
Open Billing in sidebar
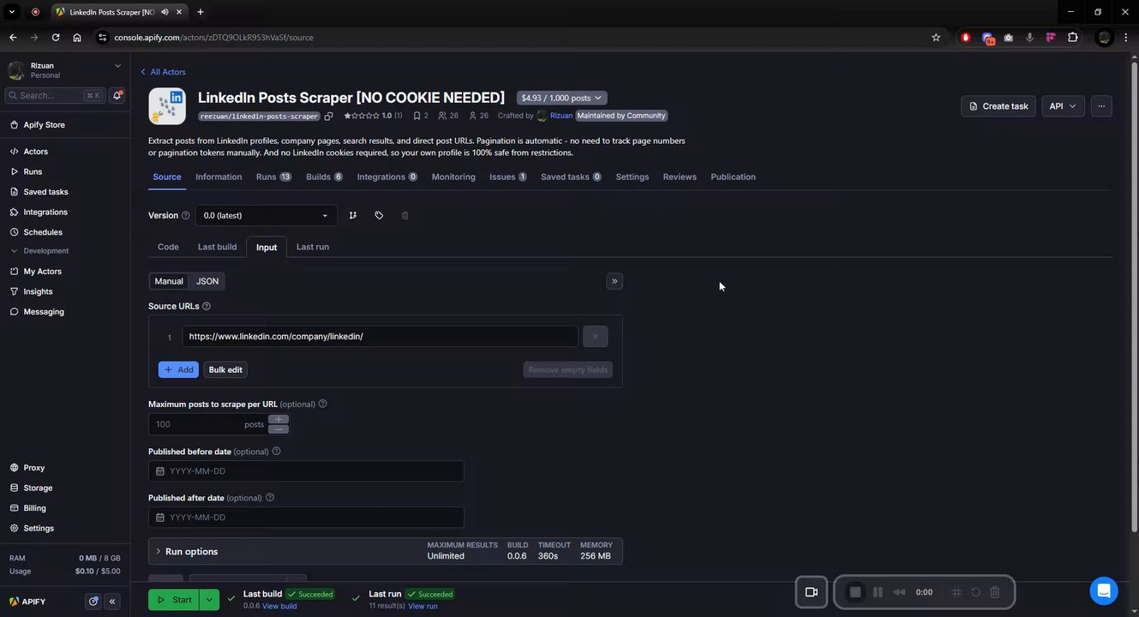[34, 508]
